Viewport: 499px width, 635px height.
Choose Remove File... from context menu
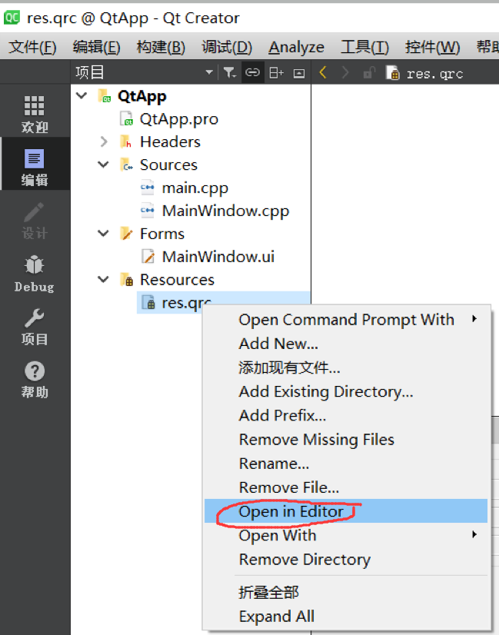click(345, 487)
